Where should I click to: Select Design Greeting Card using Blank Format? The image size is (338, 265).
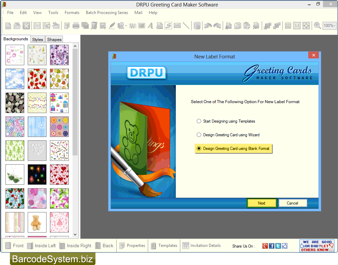coord(233,149)
